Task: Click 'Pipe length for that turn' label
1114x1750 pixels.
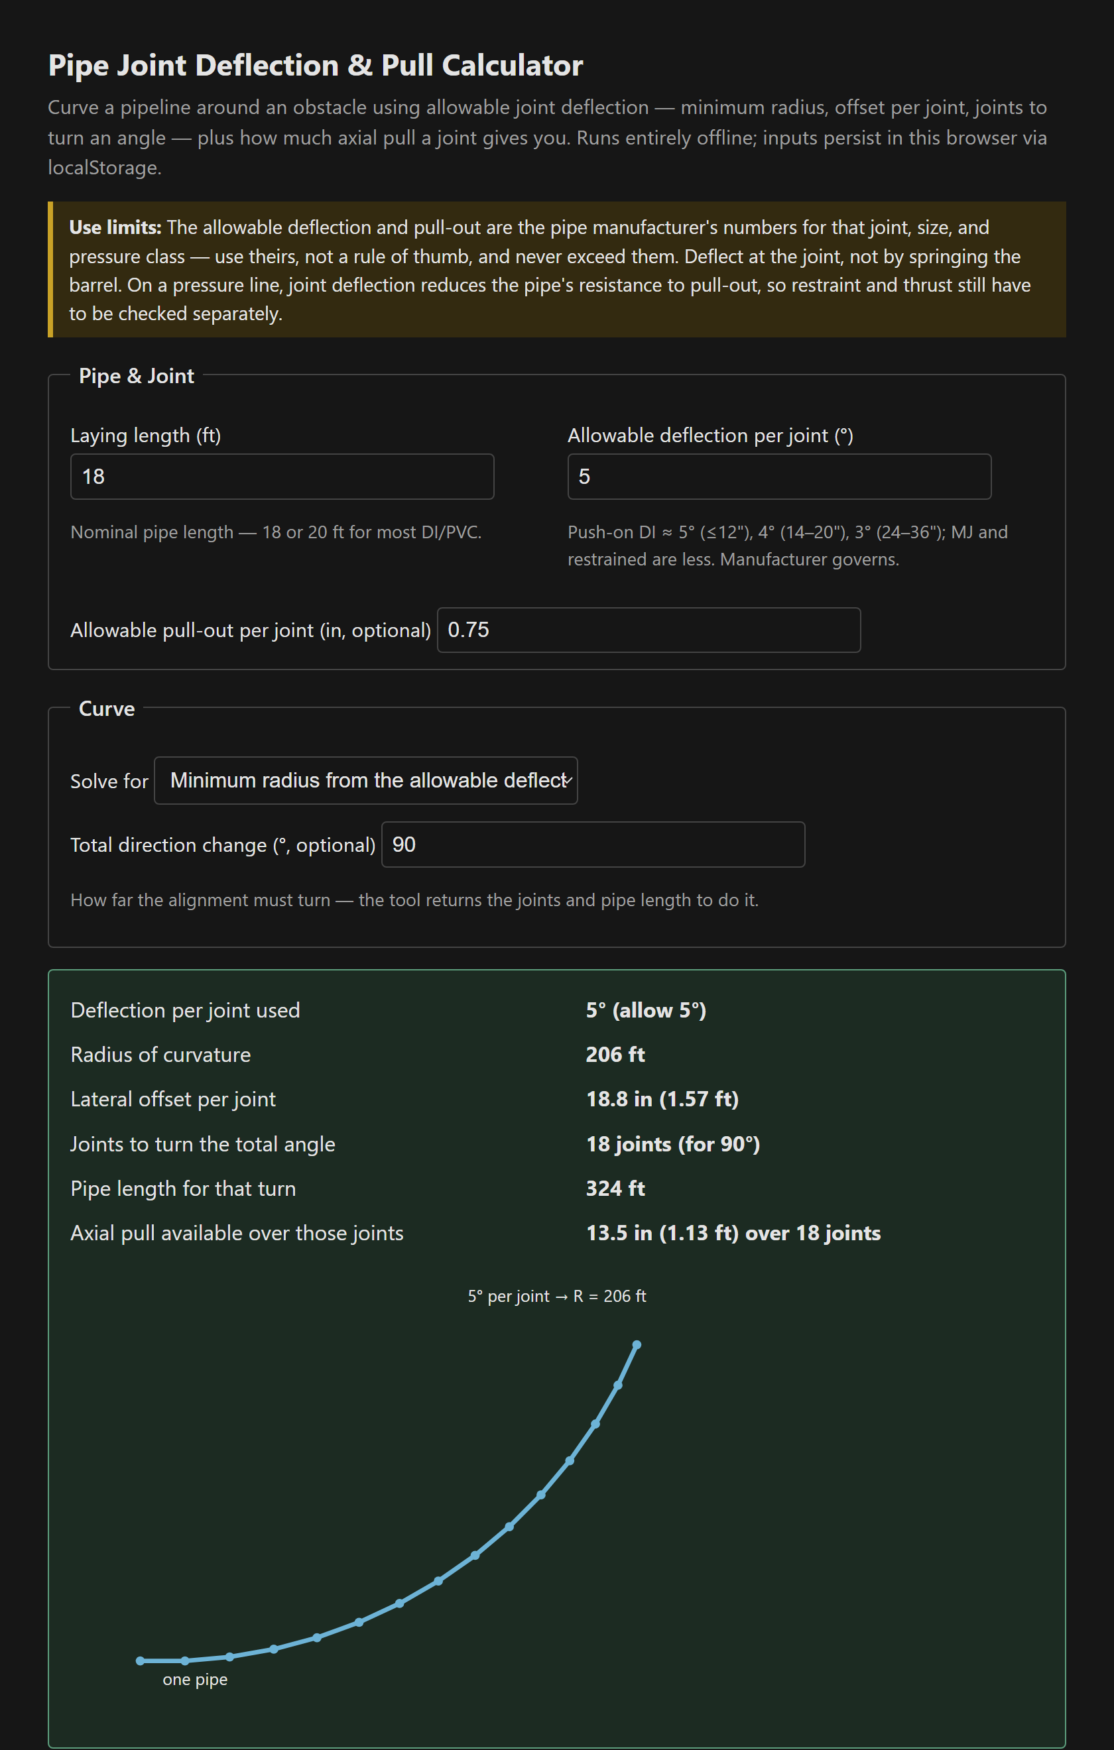Action: click(183, 1189)
